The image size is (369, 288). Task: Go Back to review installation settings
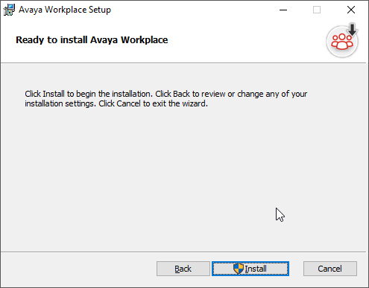click(183, 269)
